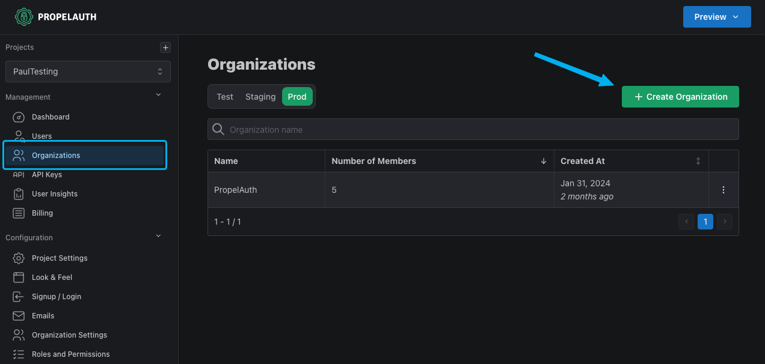Click the 1 - 1 / 1 results count
765x364 pixels.
coord(227,222)
